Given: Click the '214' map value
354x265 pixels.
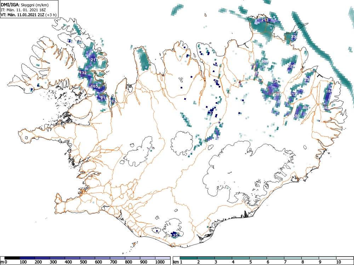Looking at the screenshot, I should [x=104, y=98].
